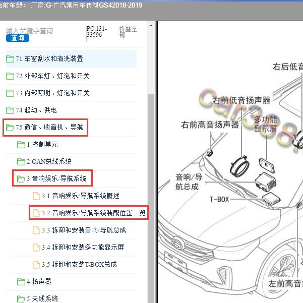The height and width of the screenshot is (303, 303).
Task: Click document icon for 3.3 拆卸和安装音响/导航总成
Action: pos(36,230)
